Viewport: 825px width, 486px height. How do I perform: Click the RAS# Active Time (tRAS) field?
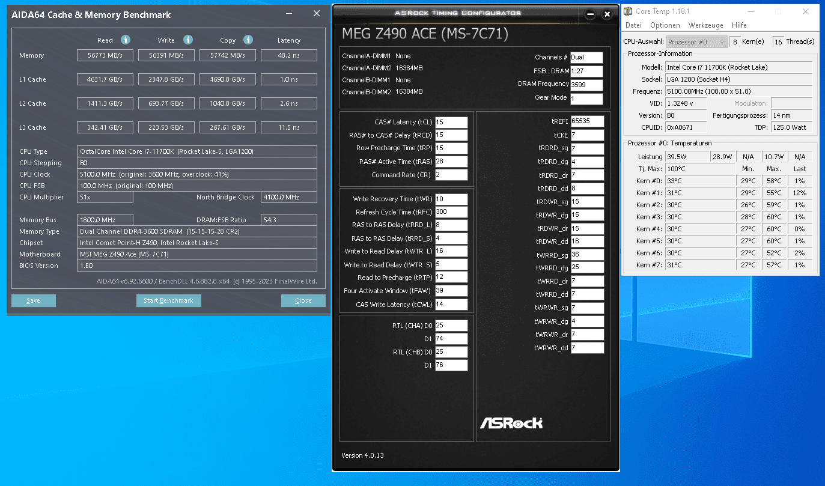click(451, 162)
